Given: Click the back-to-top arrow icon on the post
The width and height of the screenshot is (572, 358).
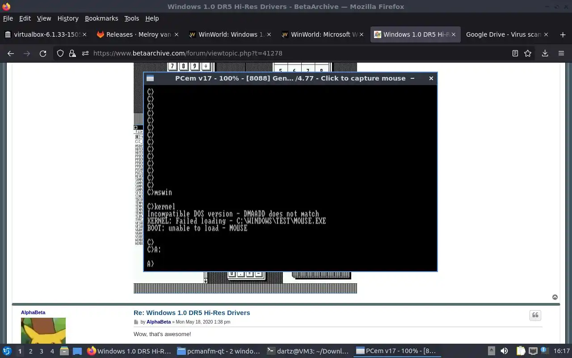Looking at the screenshot, I should click(x=555, y=297).
